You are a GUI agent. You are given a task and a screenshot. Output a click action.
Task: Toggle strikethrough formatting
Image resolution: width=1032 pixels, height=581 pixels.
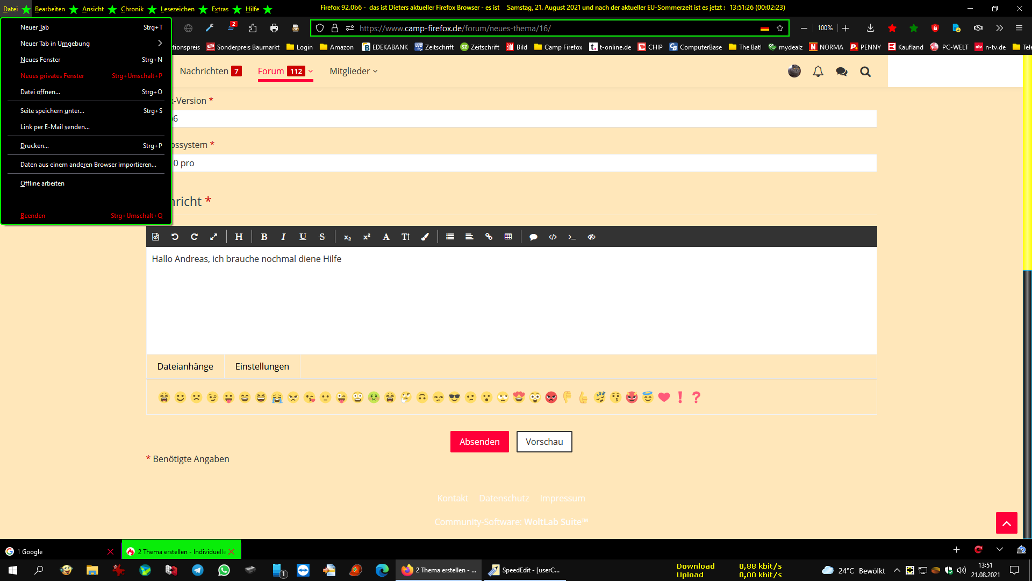(322, 237)
